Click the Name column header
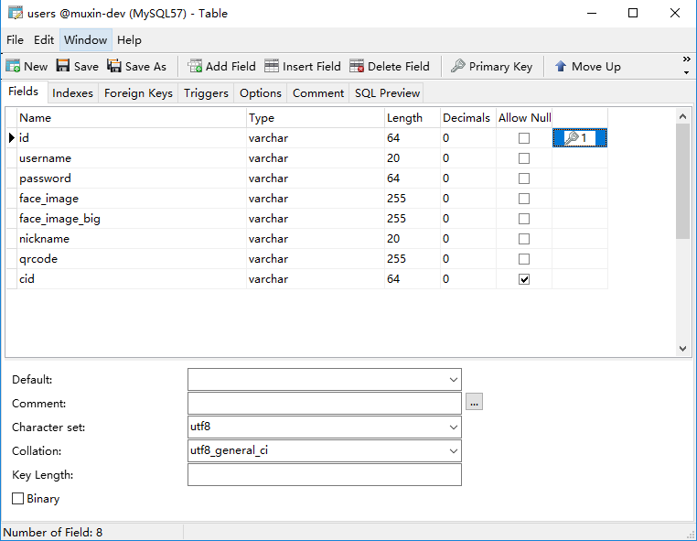Image resolution: width=697 pixels, height=541 pixels. click(x=132, y=118)
